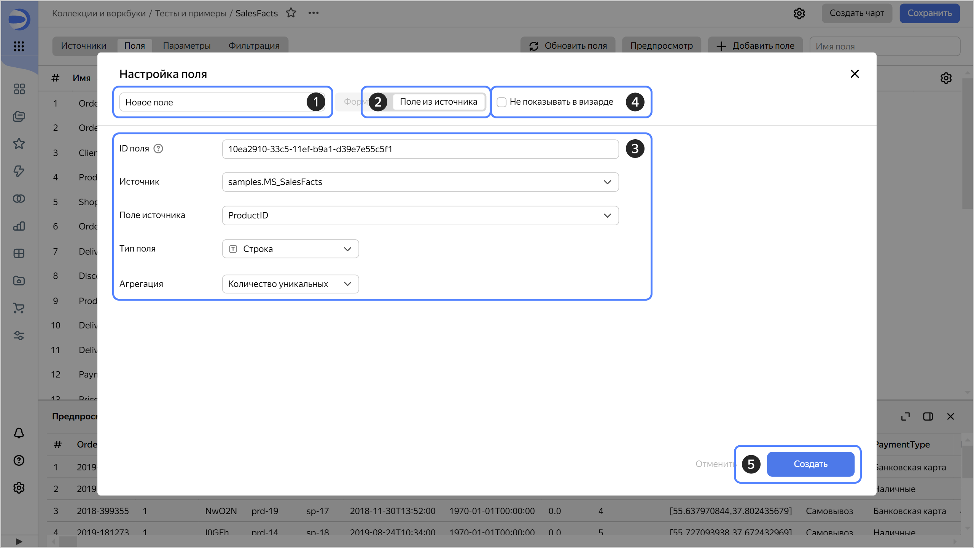This screenshot has width=974, height=548.
Task: Open the marketplace cart icon
Action: coord(19,308)
